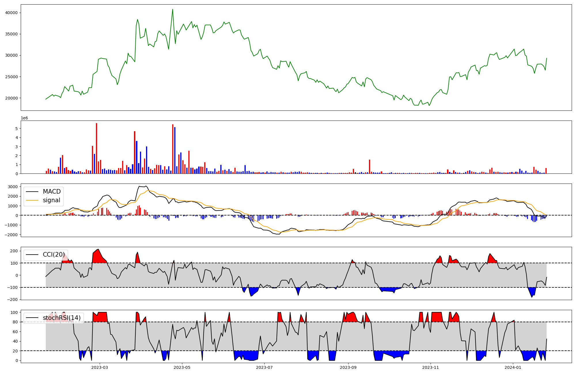Click the 2023-11 date tick label
This screenshot has width=576, height=374.
coord(431,367)
